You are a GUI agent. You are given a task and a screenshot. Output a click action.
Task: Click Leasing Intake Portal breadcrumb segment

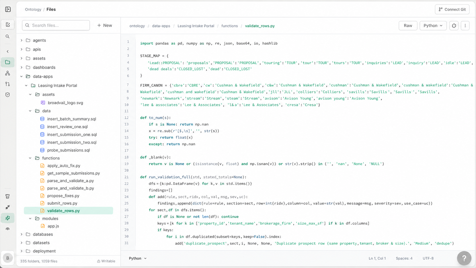click(196, 26)
